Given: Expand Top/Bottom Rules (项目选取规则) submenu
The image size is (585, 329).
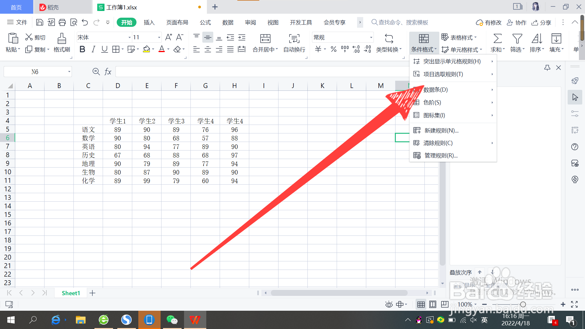Looking at the screenshot, I should 453,74.
